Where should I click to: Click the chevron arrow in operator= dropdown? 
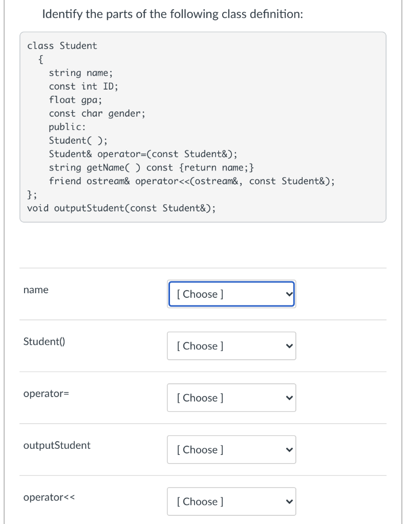coord(289,398)
